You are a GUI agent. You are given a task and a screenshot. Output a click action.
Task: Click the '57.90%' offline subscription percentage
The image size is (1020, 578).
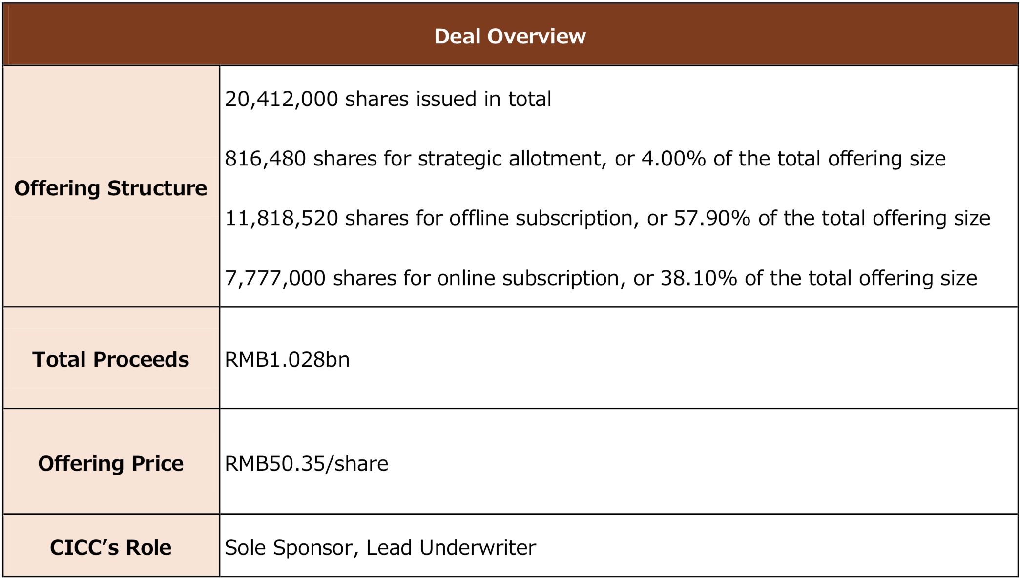point(712,218)
